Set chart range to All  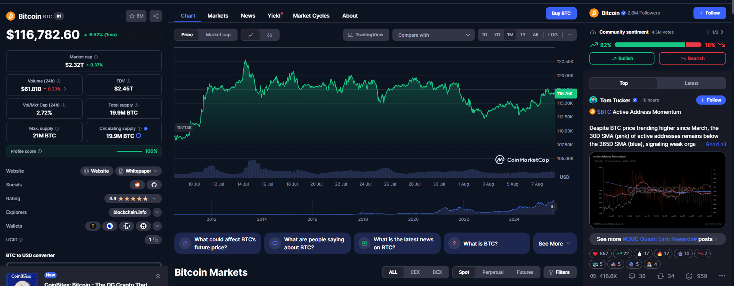tap(535, 35)
